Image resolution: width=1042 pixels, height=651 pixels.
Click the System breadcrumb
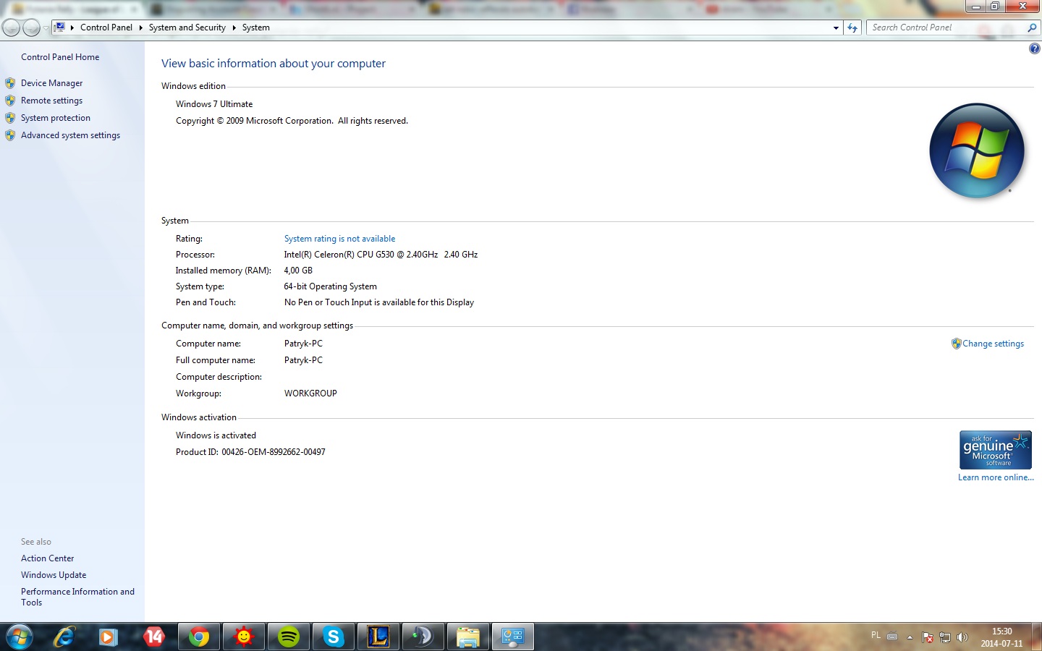[x=256, y=27]
